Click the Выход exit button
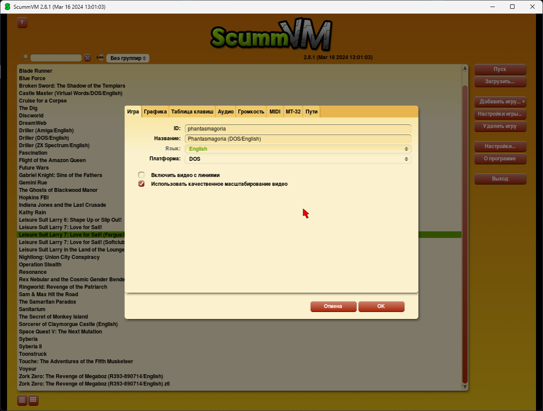The width and height of the screenshot is (543, 411). tap(500, 179)
